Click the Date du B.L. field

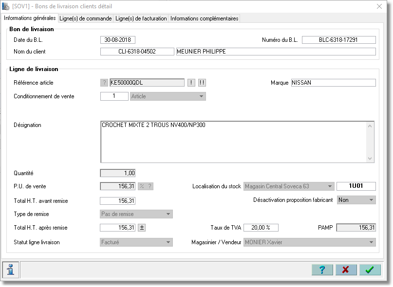click(117, 40)
